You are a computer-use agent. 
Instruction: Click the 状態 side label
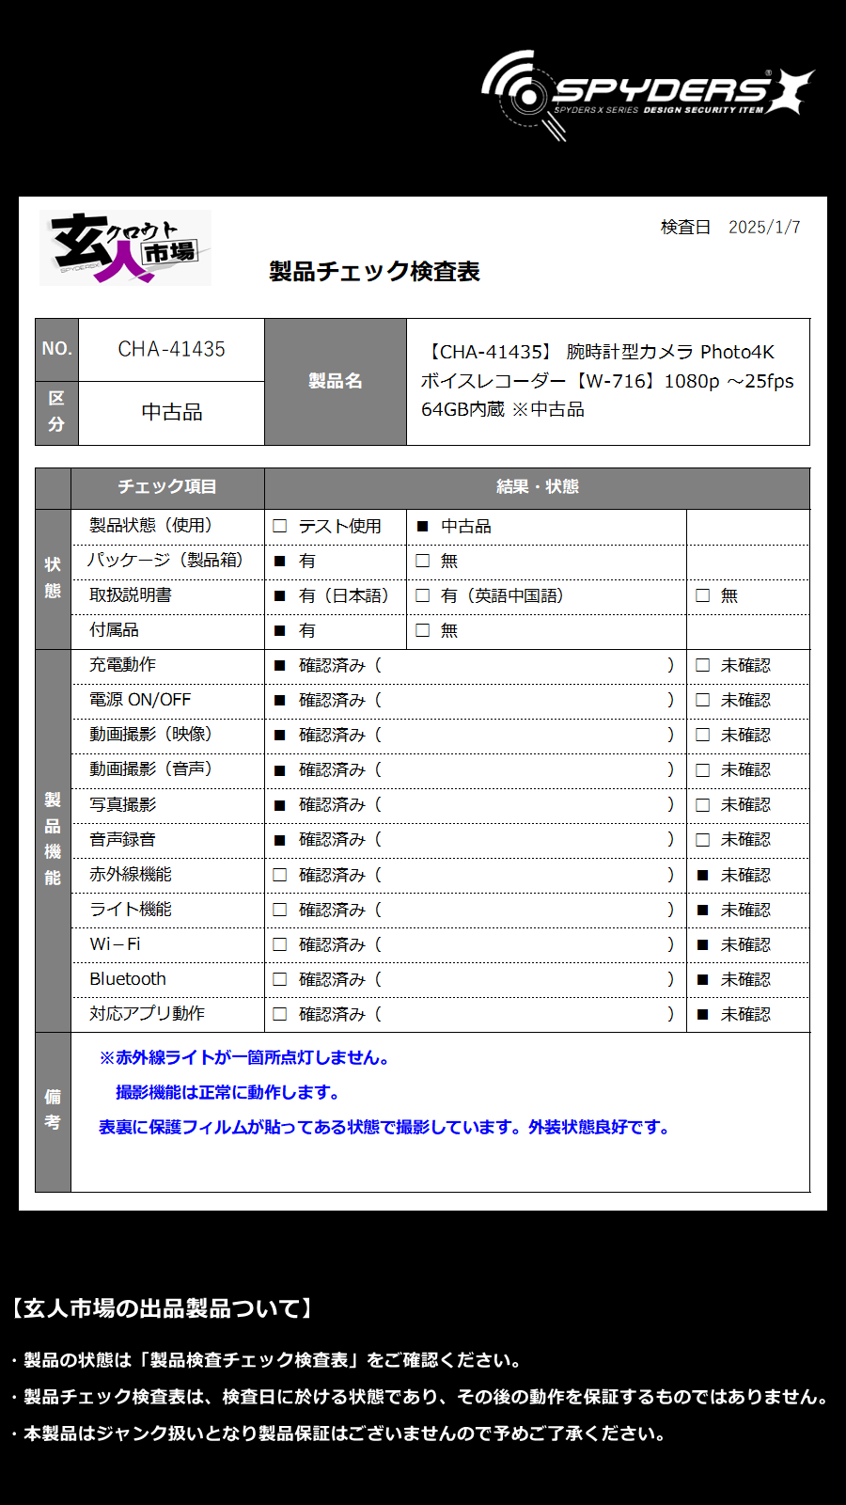click(x=53, y=578)
